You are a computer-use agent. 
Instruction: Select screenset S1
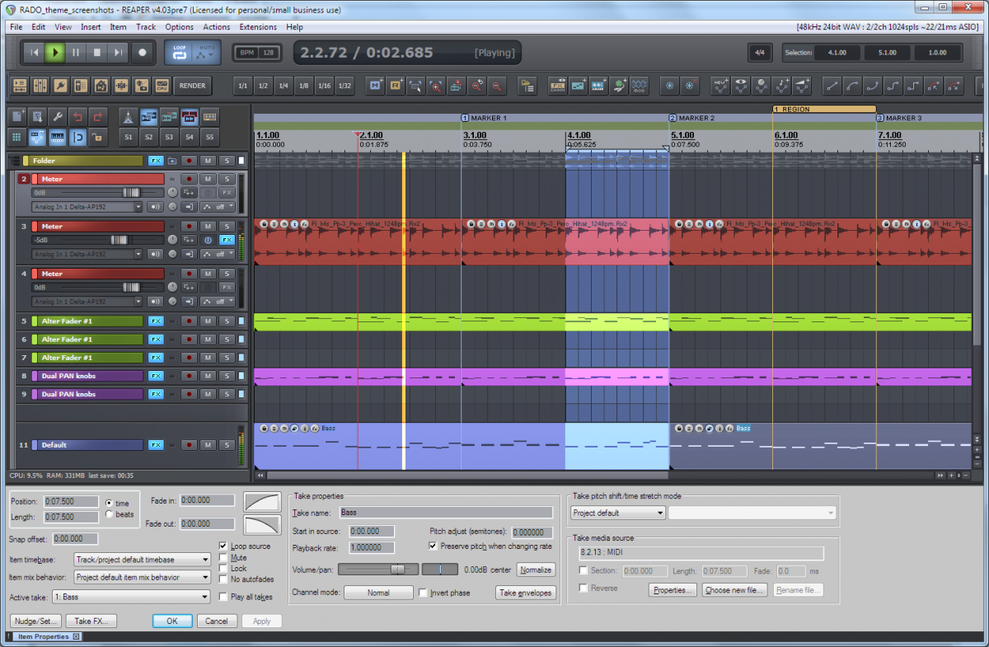click(129, 137)
